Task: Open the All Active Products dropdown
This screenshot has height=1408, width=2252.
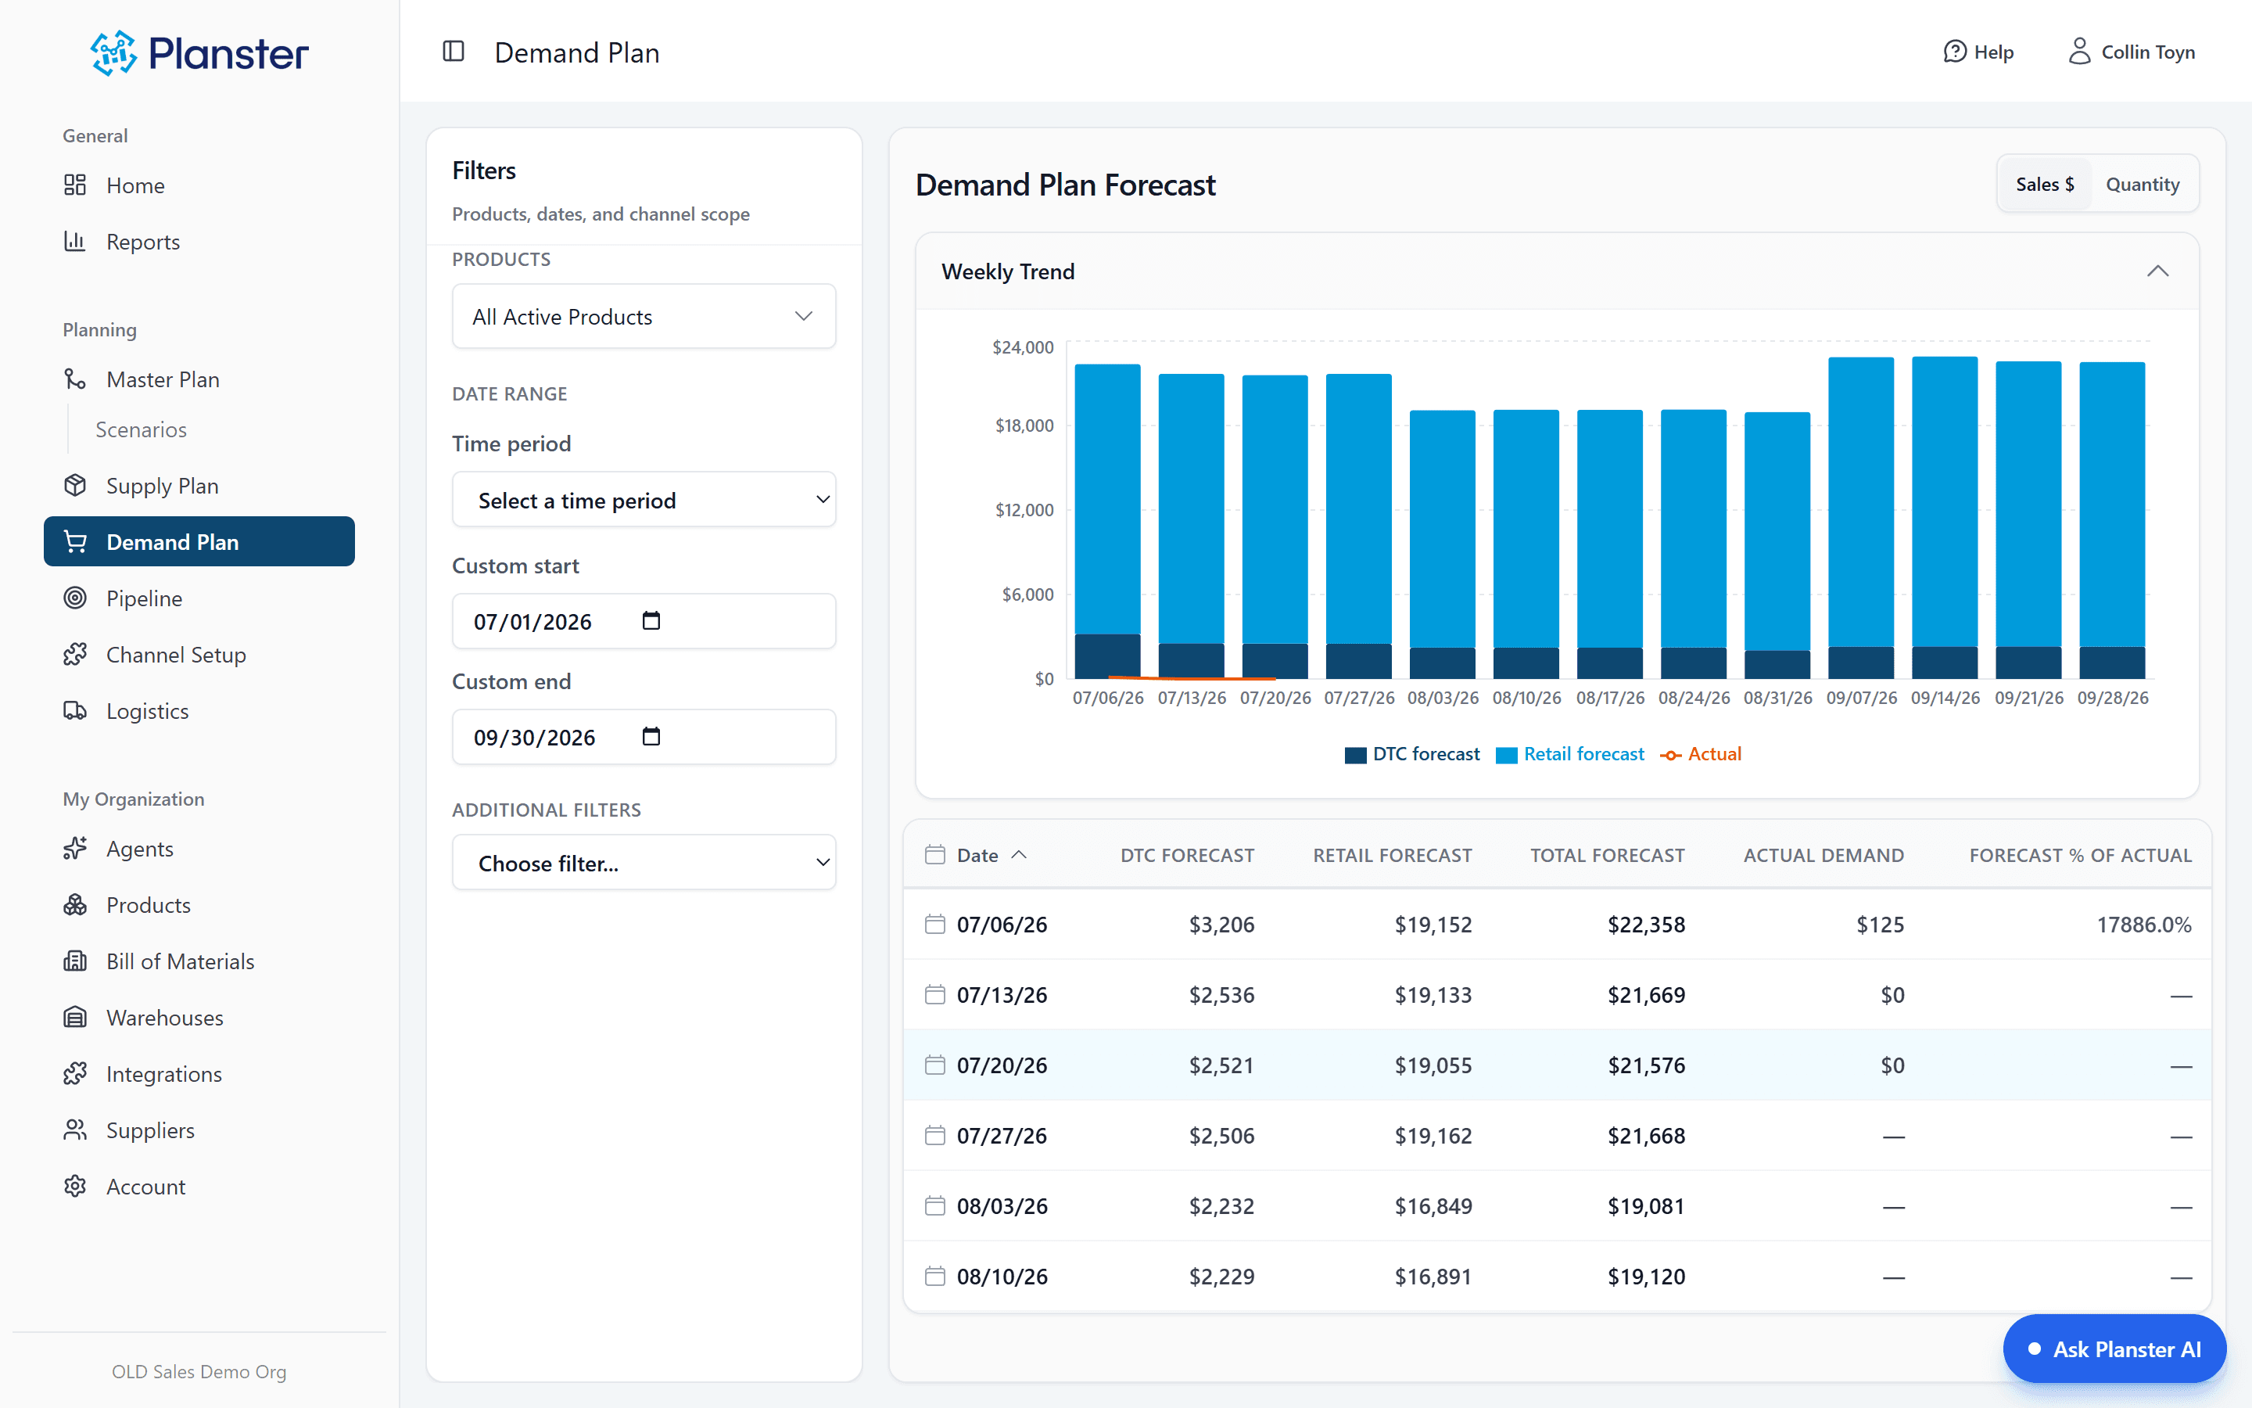Action: pos(643,317)
